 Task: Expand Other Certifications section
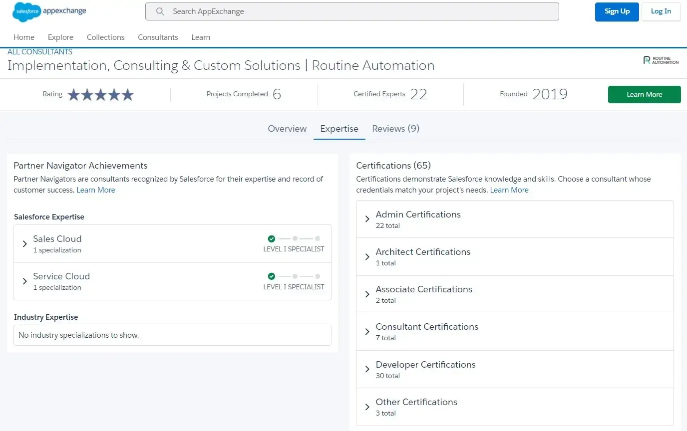point(515,407)
